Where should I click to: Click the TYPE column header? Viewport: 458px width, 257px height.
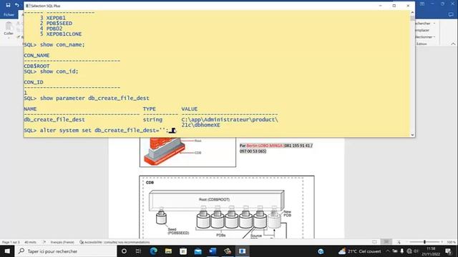(150, 109)
